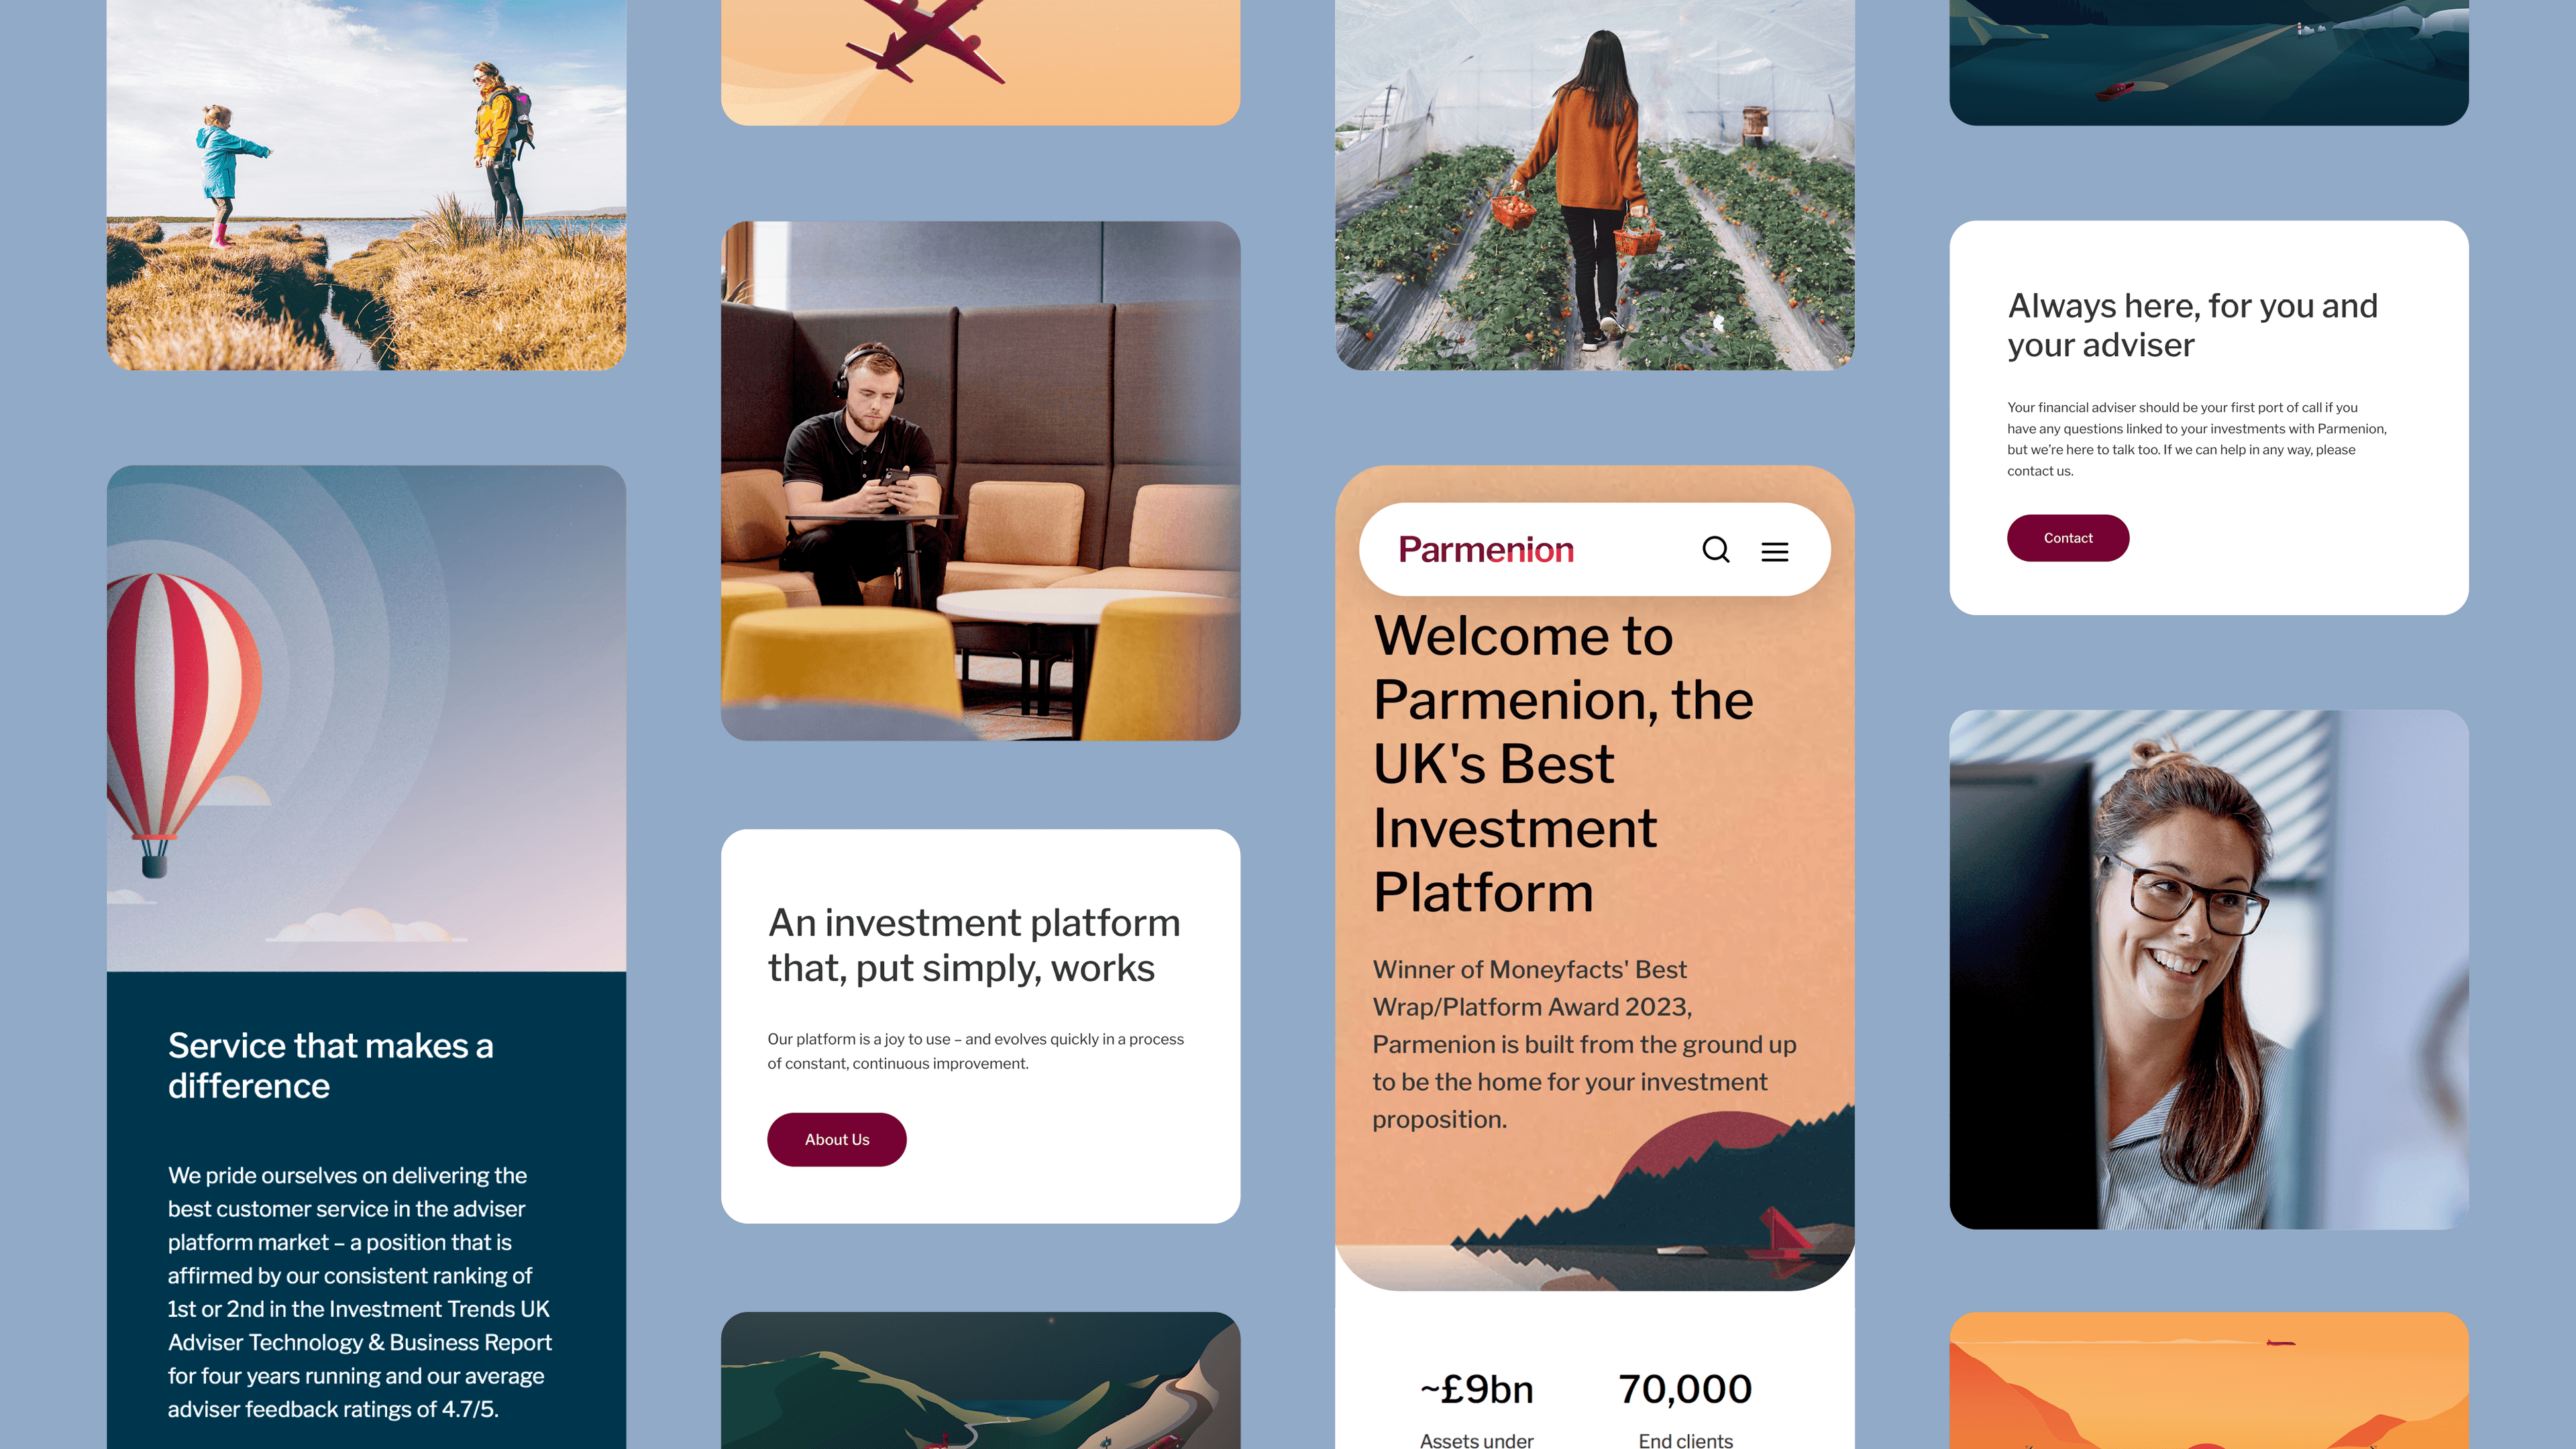This screenshot has height=1449, width=2576.
Task: Select the smiling woman with glasses photo
Action: (x=2209, y=970)
